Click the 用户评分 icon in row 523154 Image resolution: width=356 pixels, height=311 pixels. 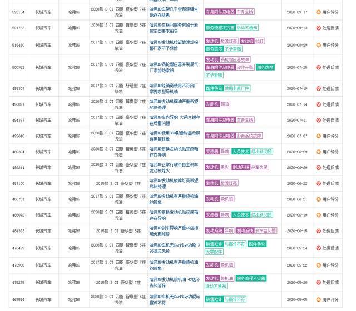319,12
